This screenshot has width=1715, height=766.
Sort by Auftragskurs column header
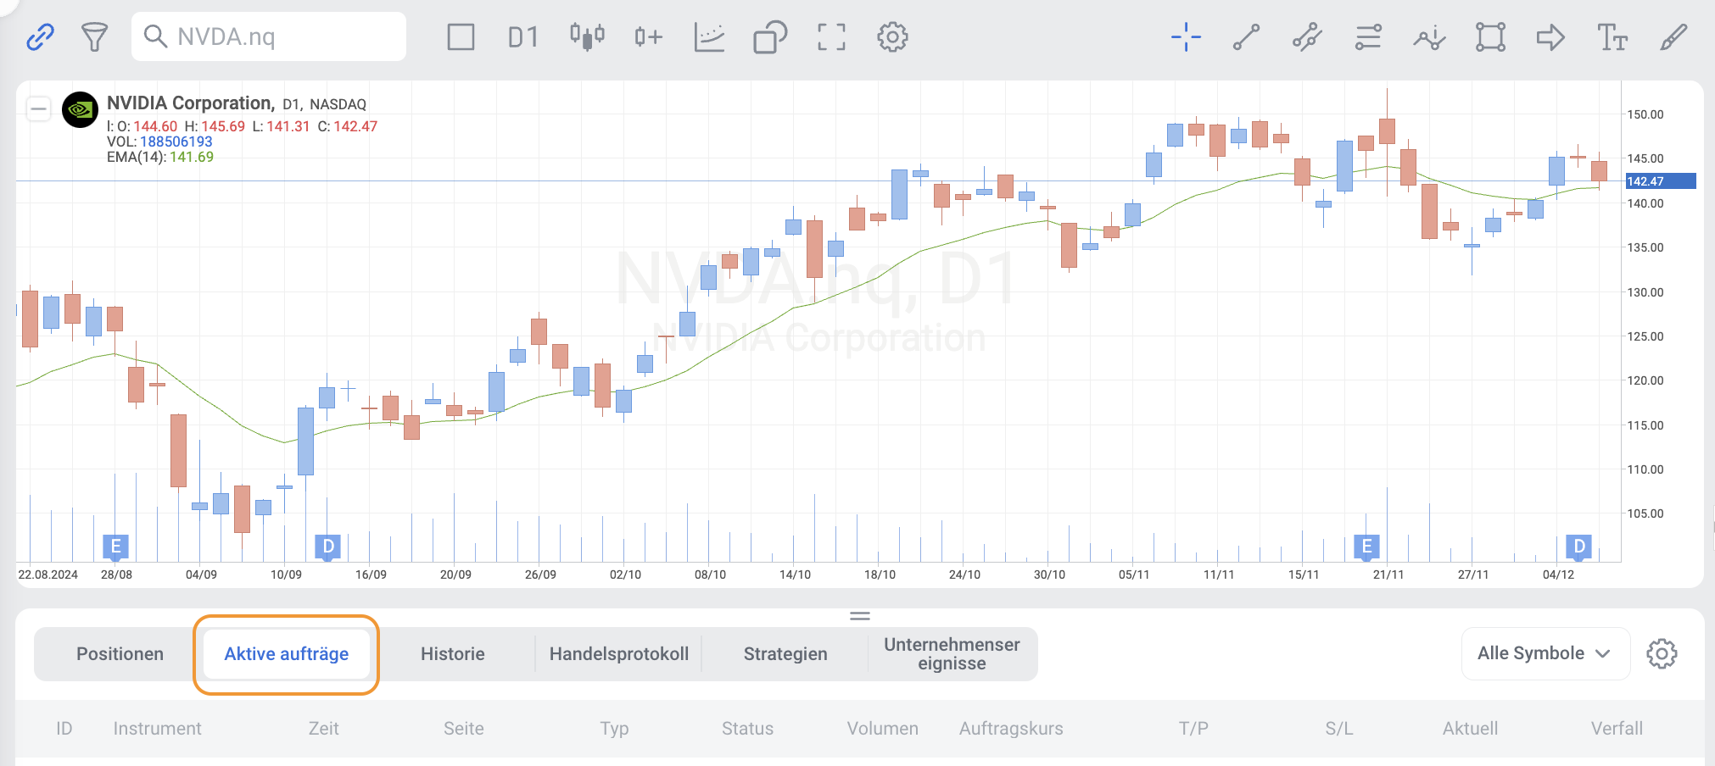coord(1011,729)
